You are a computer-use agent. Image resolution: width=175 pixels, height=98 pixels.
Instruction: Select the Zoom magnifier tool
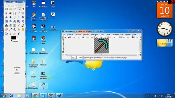(x=23, y=13)
